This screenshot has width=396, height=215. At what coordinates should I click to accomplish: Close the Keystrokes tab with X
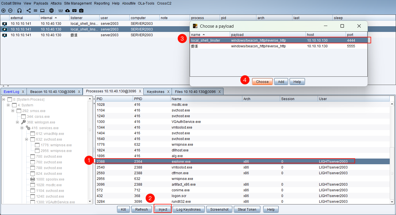tap(168, 92)
